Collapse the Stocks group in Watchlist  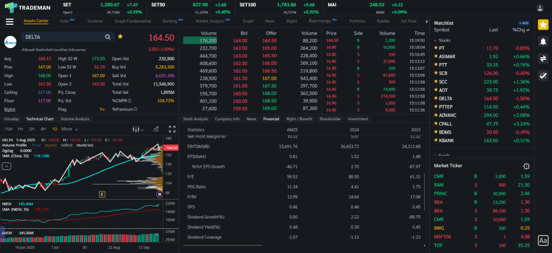tap(435, 40)
